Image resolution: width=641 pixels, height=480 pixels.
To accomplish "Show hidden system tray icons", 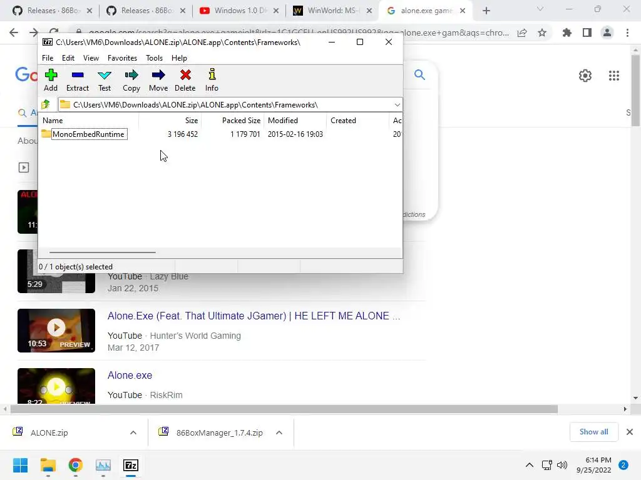I will tap(530, 465).
